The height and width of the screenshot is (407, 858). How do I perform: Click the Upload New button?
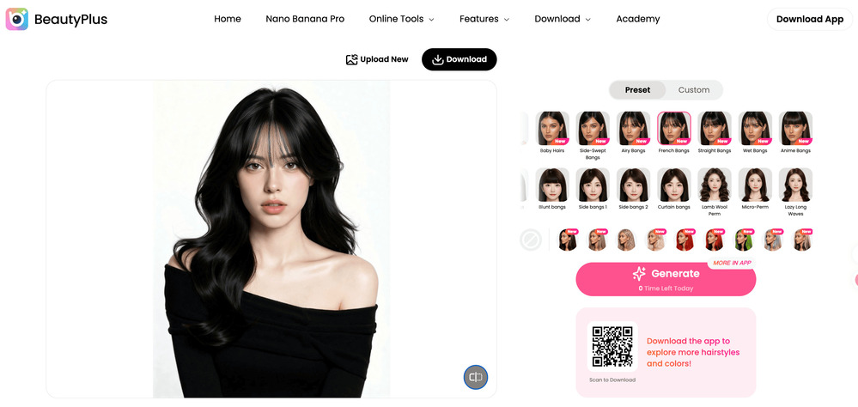377,59
